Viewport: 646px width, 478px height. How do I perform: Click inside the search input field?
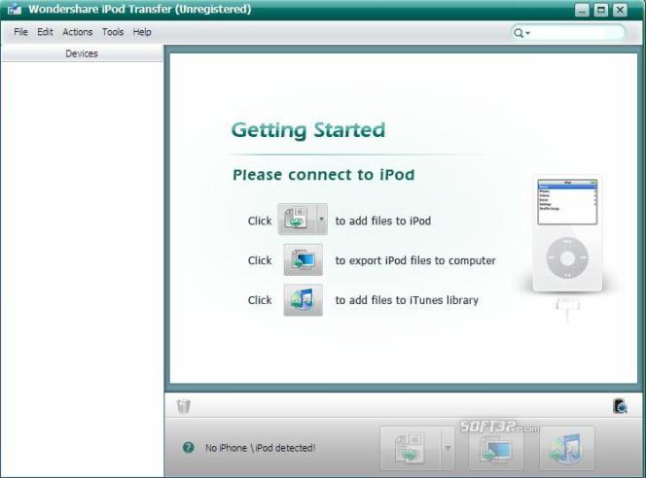click(577, 32)
